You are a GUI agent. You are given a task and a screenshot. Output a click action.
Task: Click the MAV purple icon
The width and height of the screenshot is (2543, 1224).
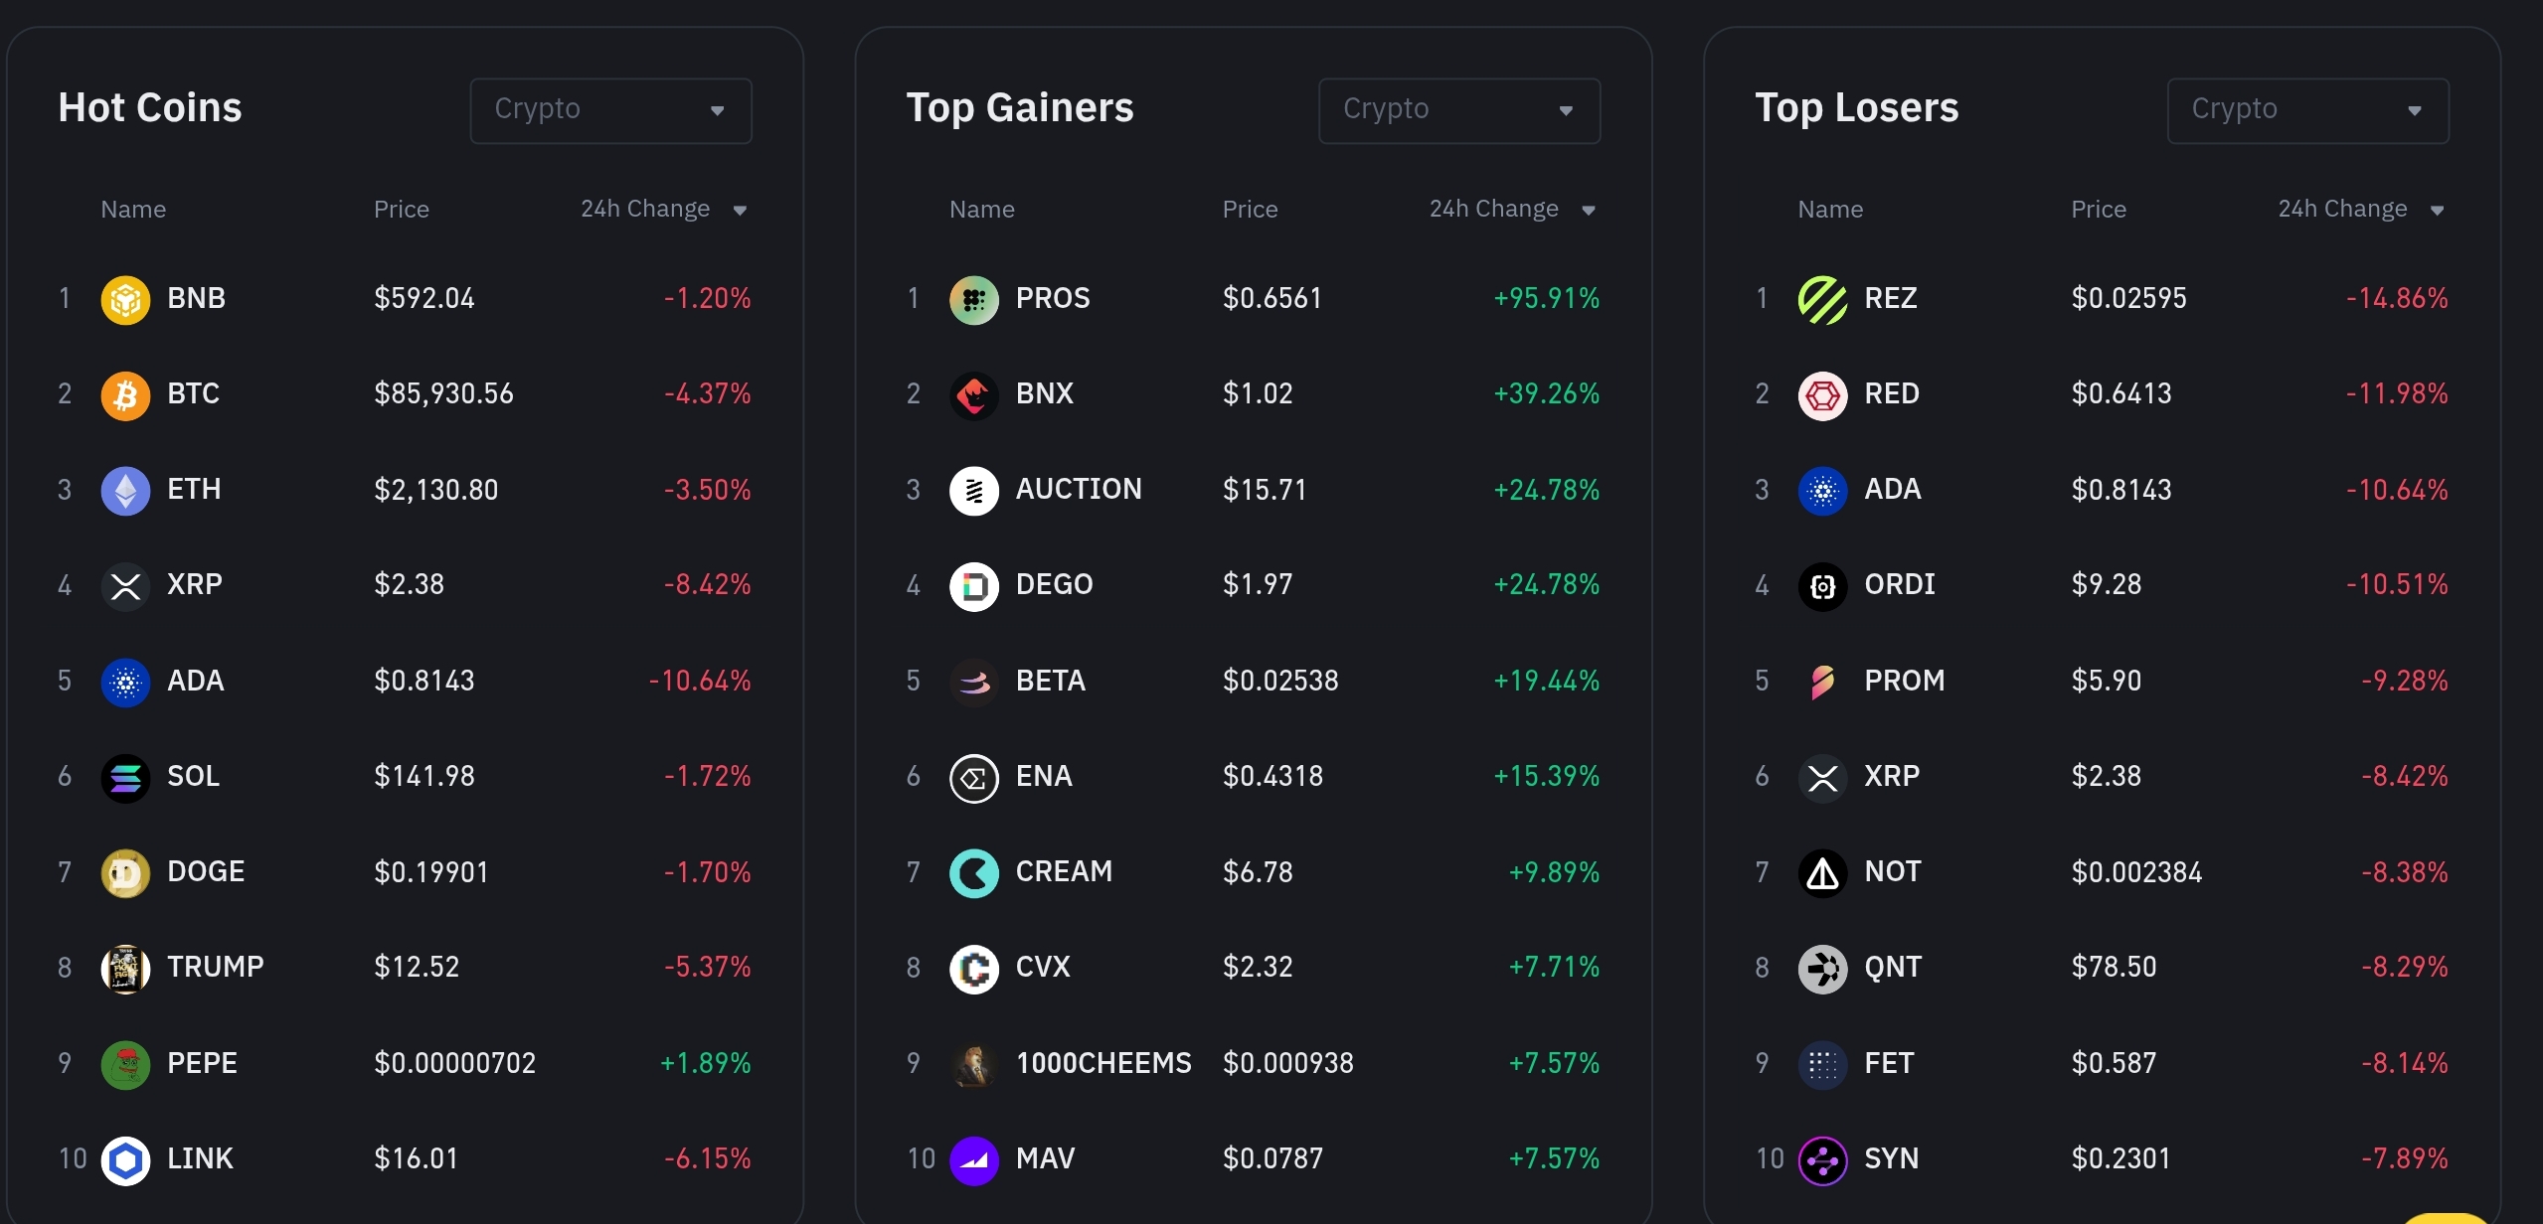point(973,1159)
